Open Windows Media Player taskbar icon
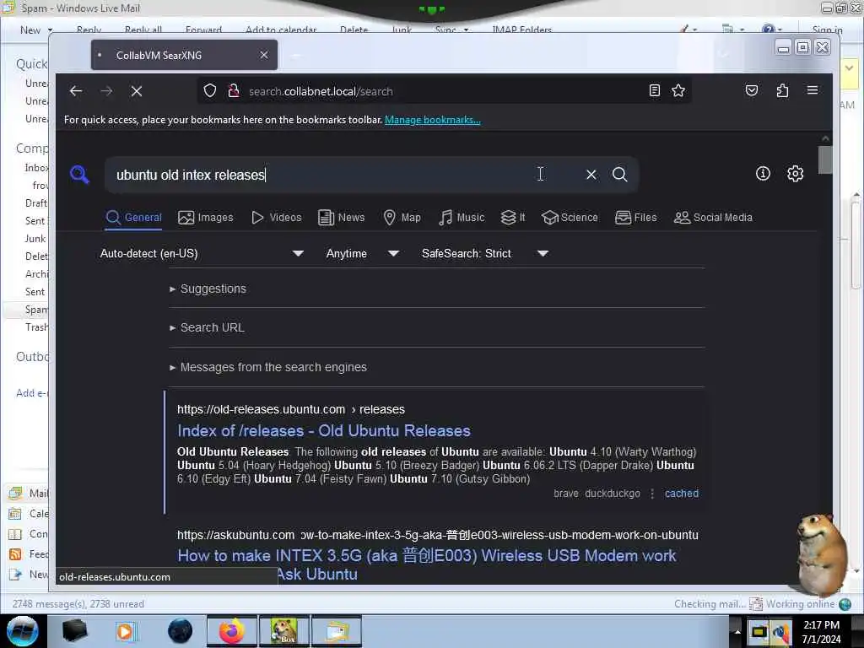The width and height of the screenshot is (864, 648). click(127, 631)
